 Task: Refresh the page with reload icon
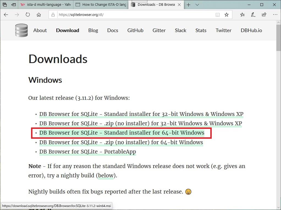click(28, 15)
